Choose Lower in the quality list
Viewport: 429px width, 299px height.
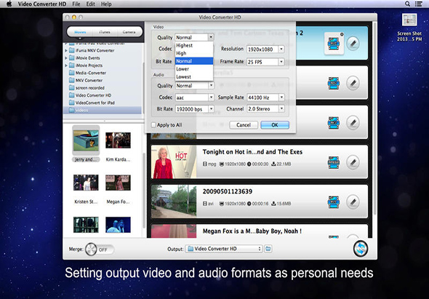click(194, 69)
